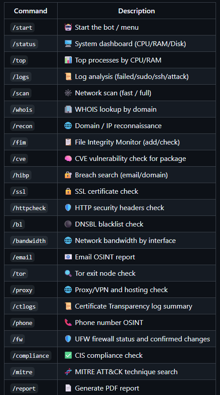220x395 pixels.
Task: Click the /logs command code
Action: [x=21, y=77]
